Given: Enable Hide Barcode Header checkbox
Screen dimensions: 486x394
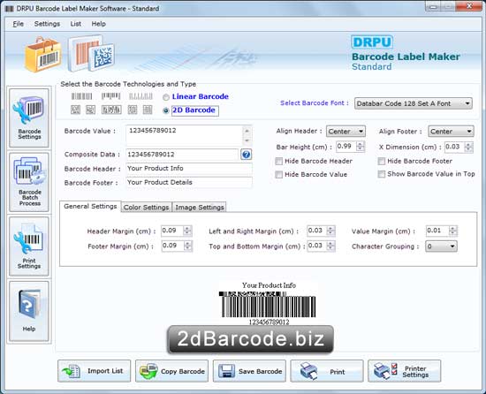Looking at the screenshot, I should coord(279,162).
